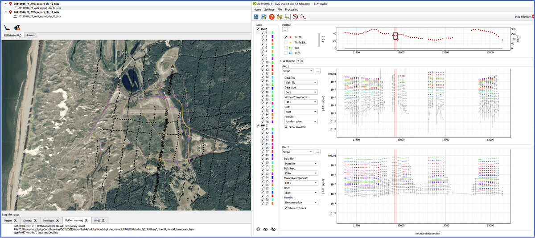This screenshot has height=238, width=535.
Task: Click the color palette icon below the gates list
Action: pyautogui.click(x=258, y=230)
